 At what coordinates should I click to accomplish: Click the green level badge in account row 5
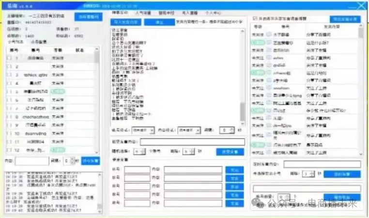point(58,91)
